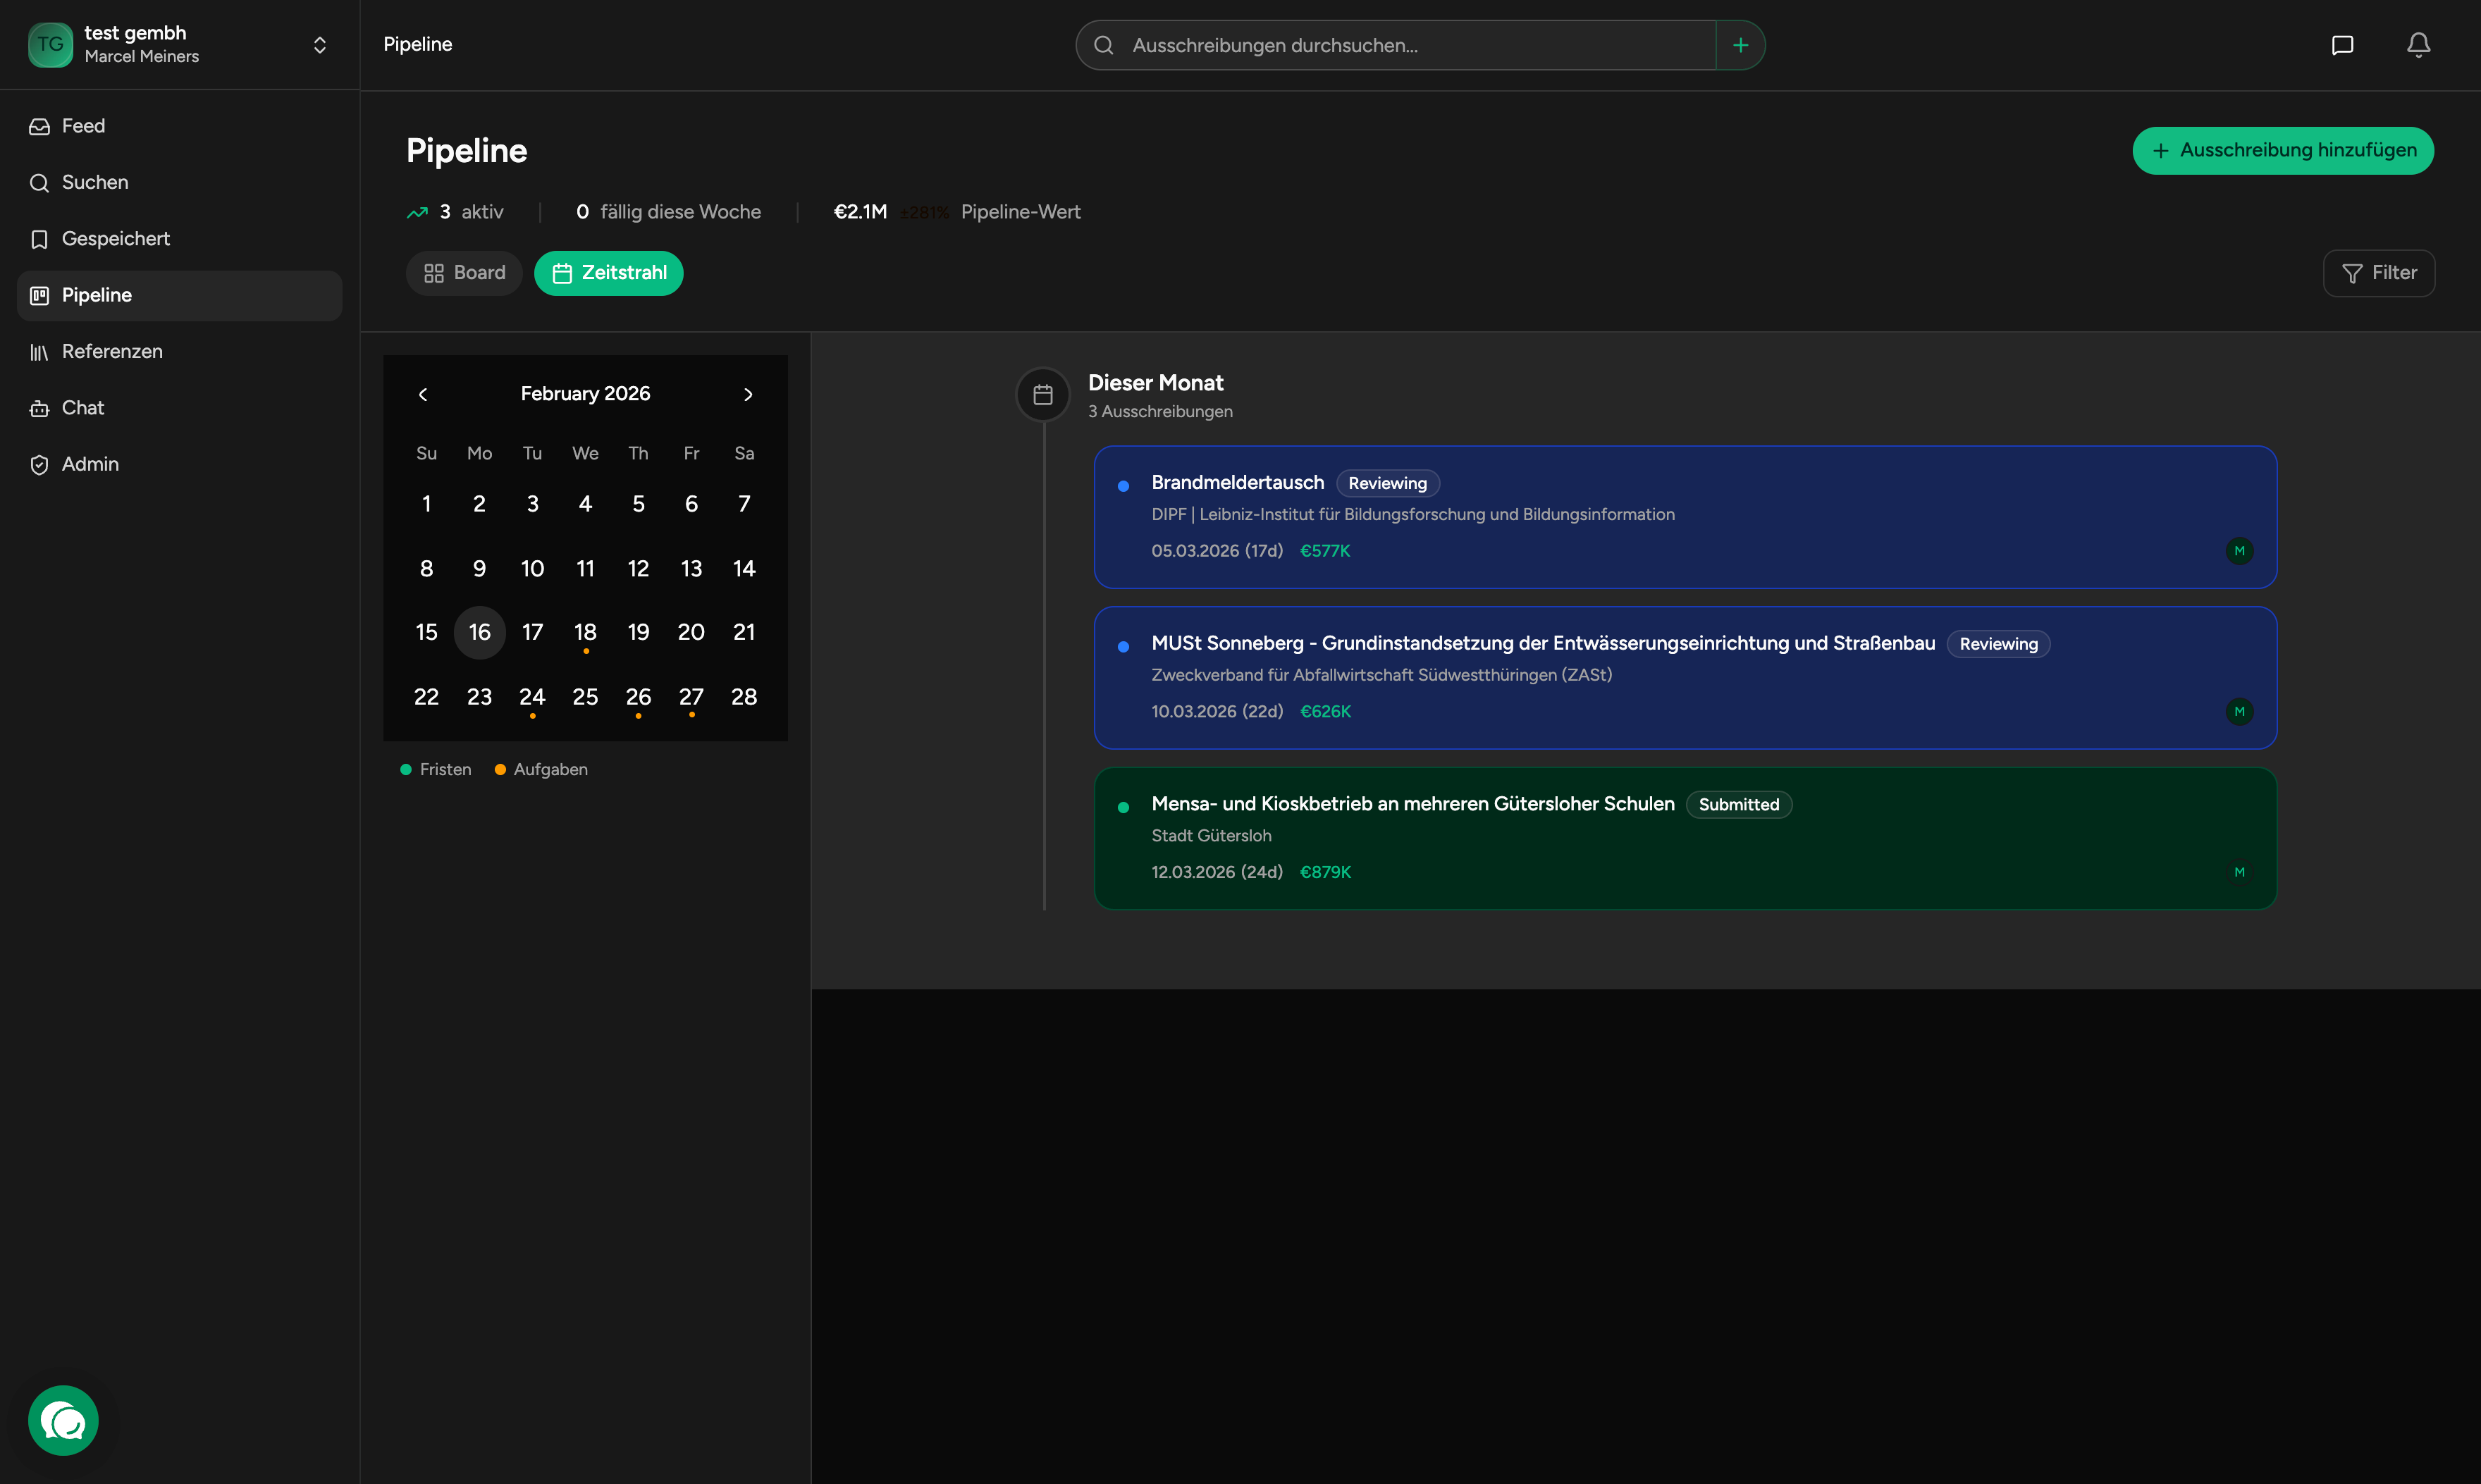Click the M assignee avatar on Brandmeldertausch card
The image size is (2481, 1484).
pos(2239,551)
